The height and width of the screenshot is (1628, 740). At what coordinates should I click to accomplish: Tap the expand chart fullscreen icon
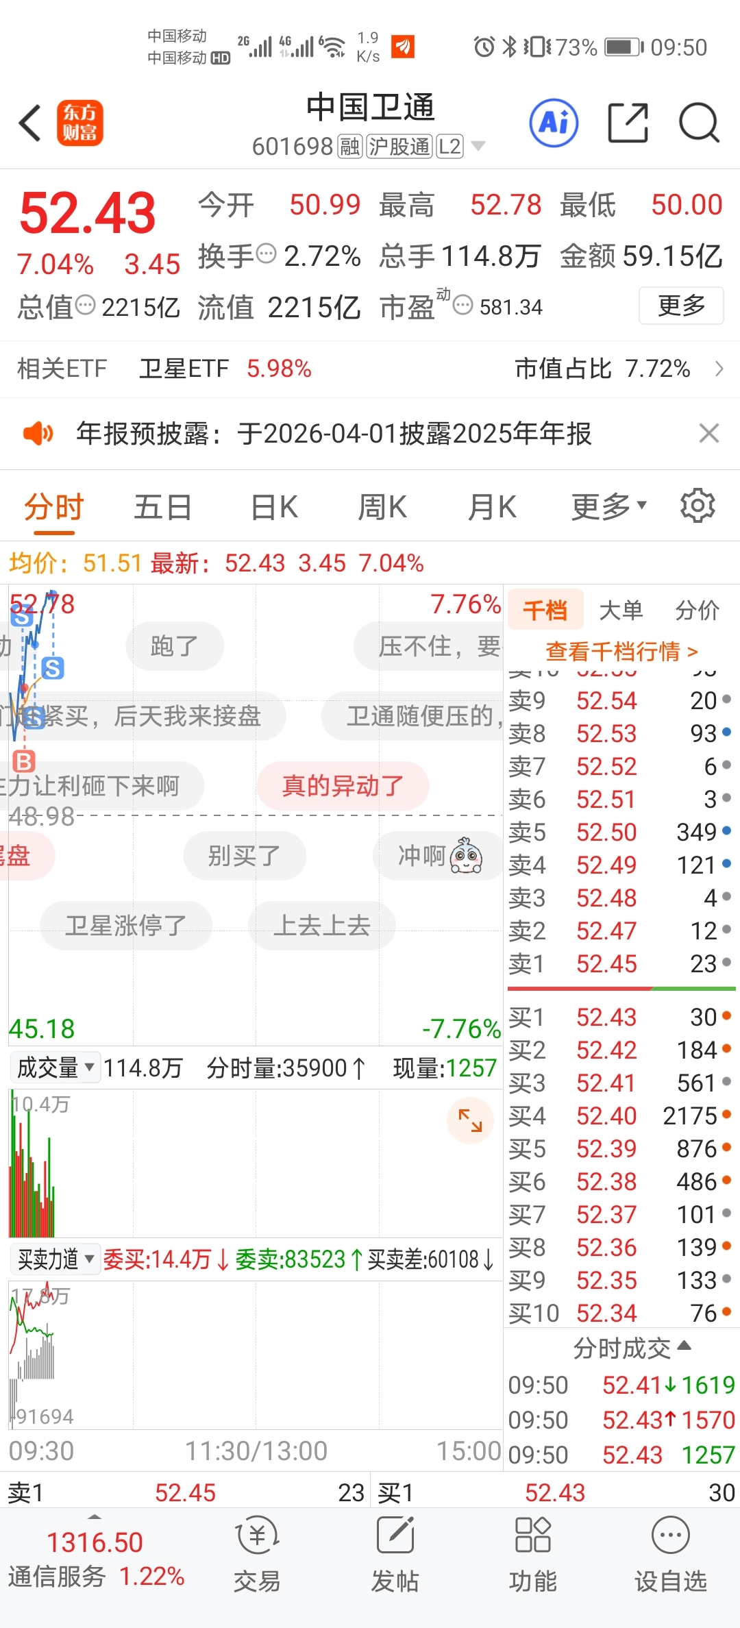click(x=470, y=1120)
